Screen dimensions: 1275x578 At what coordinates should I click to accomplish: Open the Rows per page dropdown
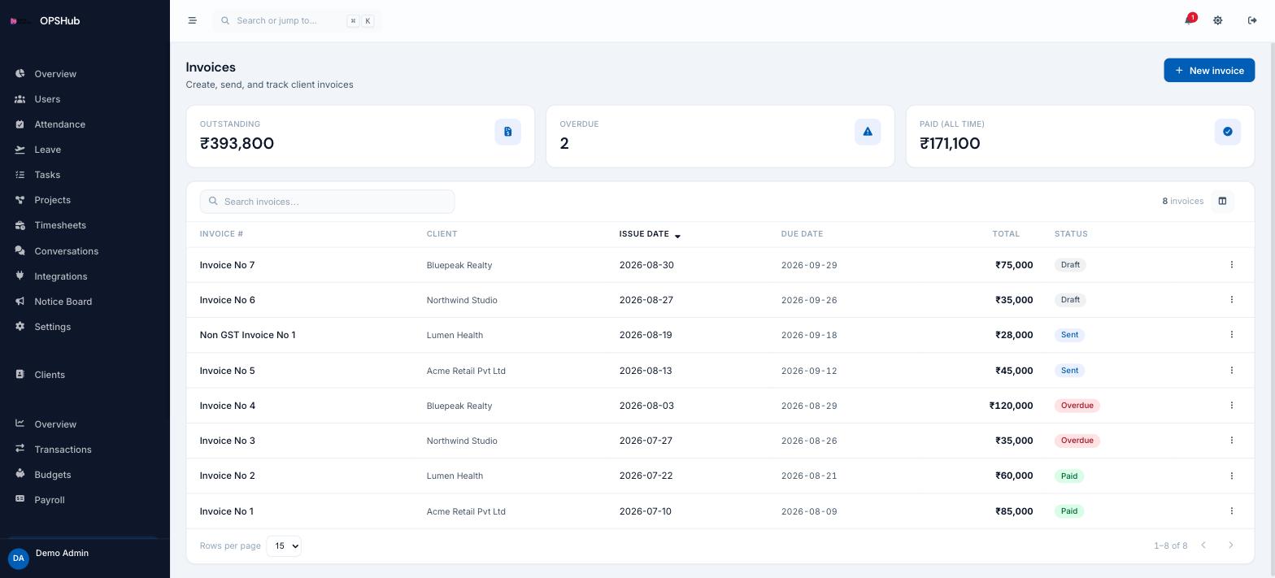pos(284,545)
